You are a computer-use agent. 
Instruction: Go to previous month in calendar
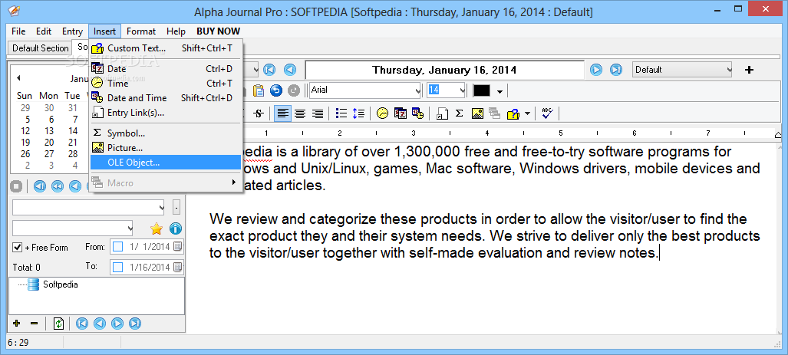point(18,78)
